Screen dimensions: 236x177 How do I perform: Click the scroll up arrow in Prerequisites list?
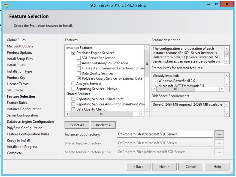[227, 76]
